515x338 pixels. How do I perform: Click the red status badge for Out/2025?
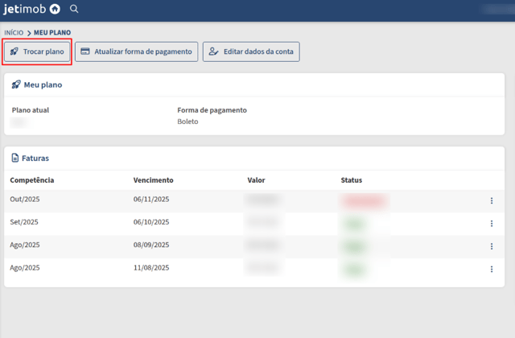364,200
